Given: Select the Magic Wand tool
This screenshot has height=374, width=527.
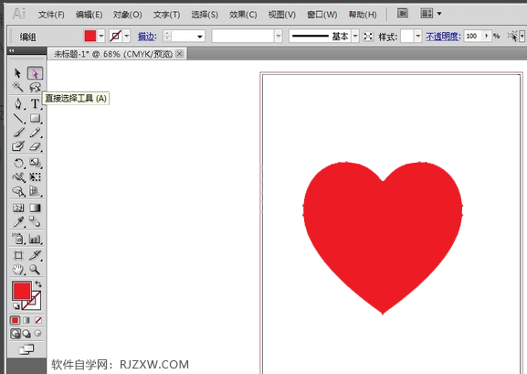Looking at the screenshot, I should (18, 87).
